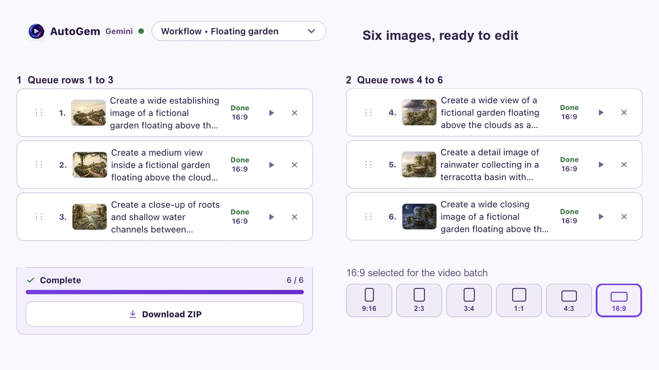This screenshot has height=370, width=659.
Task: Remove queue row 4 with its X icon
Action: tap(624, 112)
